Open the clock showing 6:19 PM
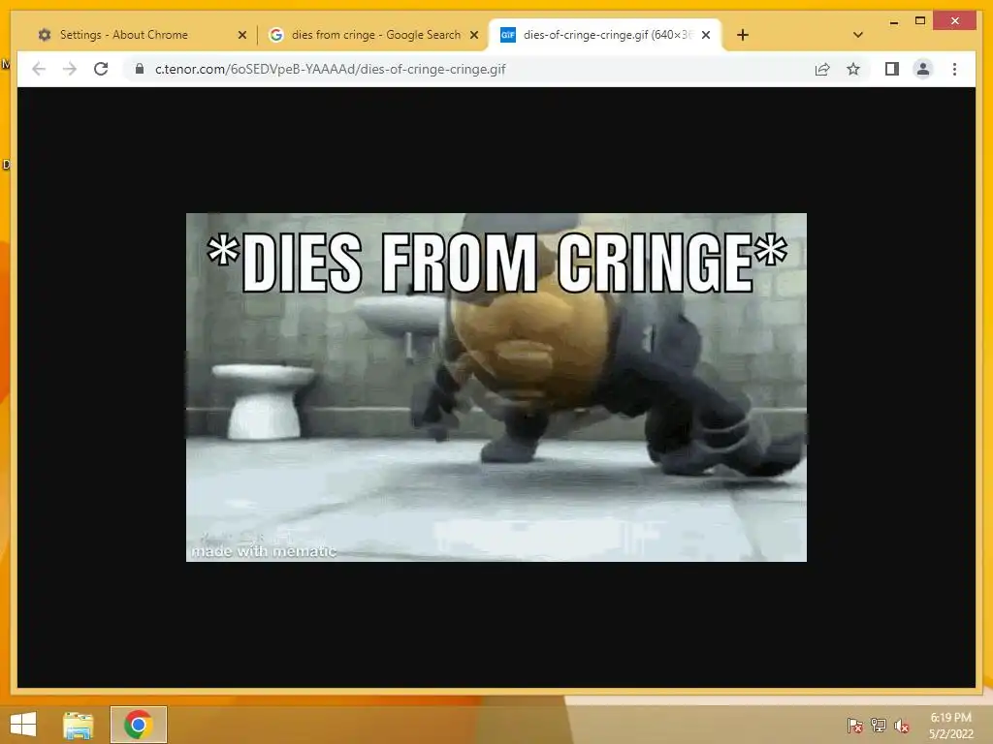 click(950, 726)
